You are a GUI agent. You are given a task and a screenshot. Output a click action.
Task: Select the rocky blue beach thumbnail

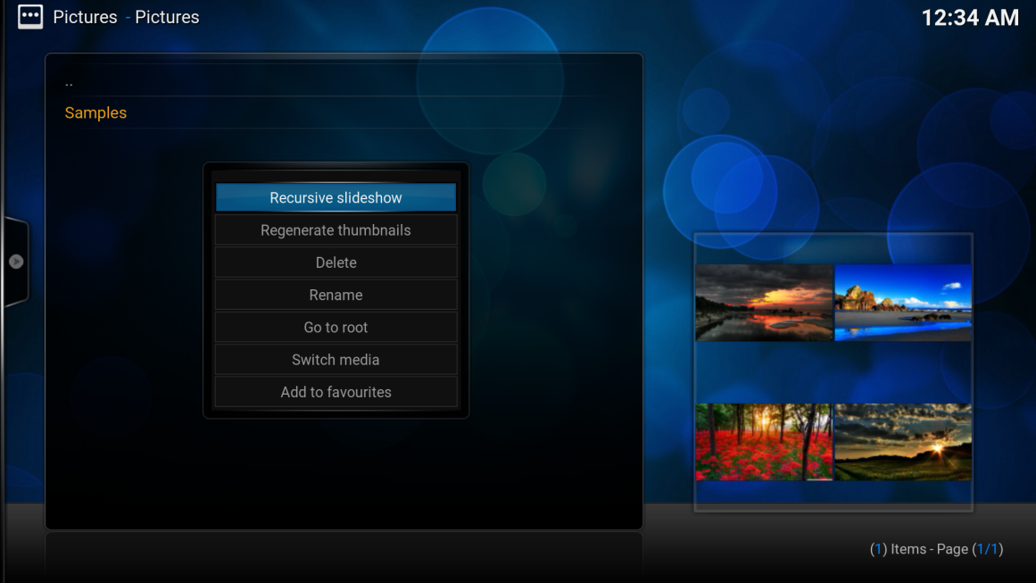[903, 303]
